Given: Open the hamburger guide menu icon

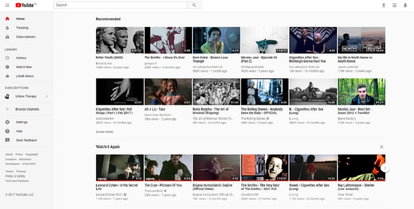Looking at the screenshot, I should click(7, 5).
